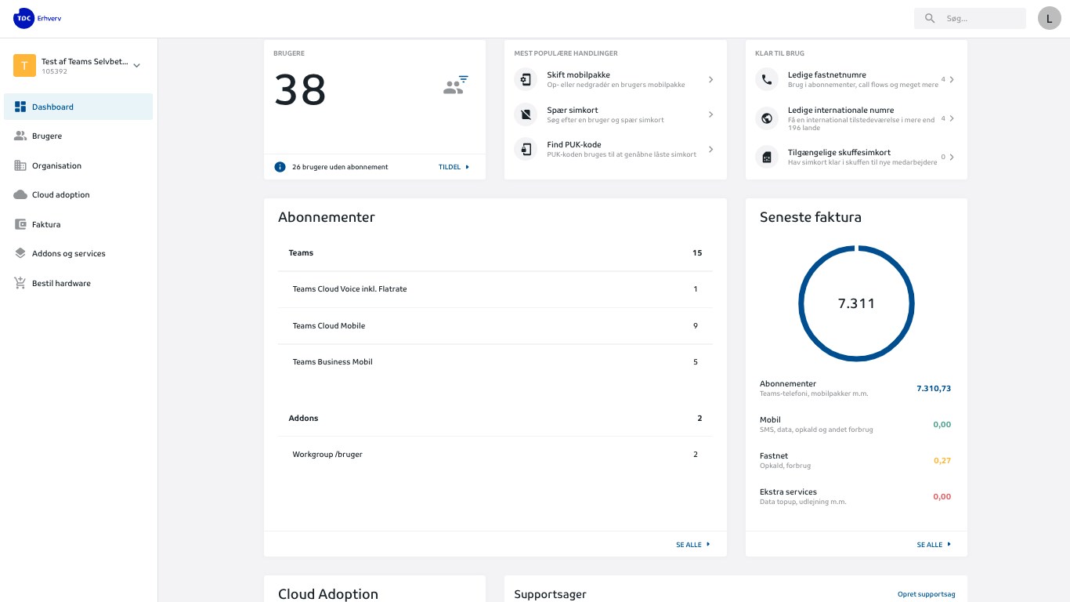The height and width of the screenshot is (602, 1070).
Task: Click the Ekstra services 0,00 amount
Action: pyautogui.click(x=942, y=497)
